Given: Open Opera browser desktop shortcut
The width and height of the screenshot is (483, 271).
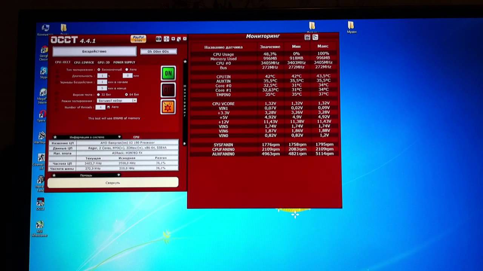Looking at the screenshot, I should point(42,116).
